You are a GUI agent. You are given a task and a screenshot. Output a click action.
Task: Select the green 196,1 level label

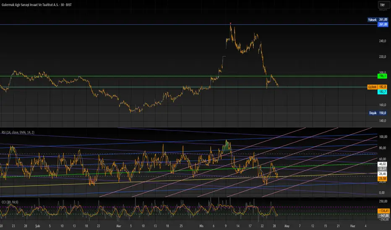382,76
